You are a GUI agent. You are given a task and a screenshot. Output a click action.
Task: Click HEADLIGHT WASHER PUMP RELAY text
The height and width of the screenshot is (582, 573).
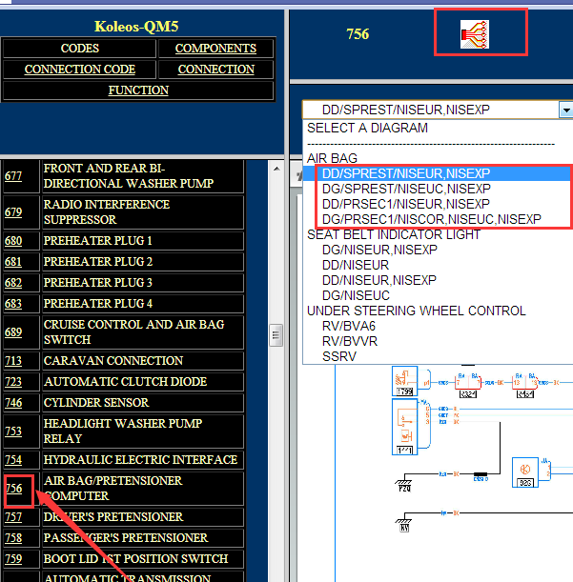point(123,431)
